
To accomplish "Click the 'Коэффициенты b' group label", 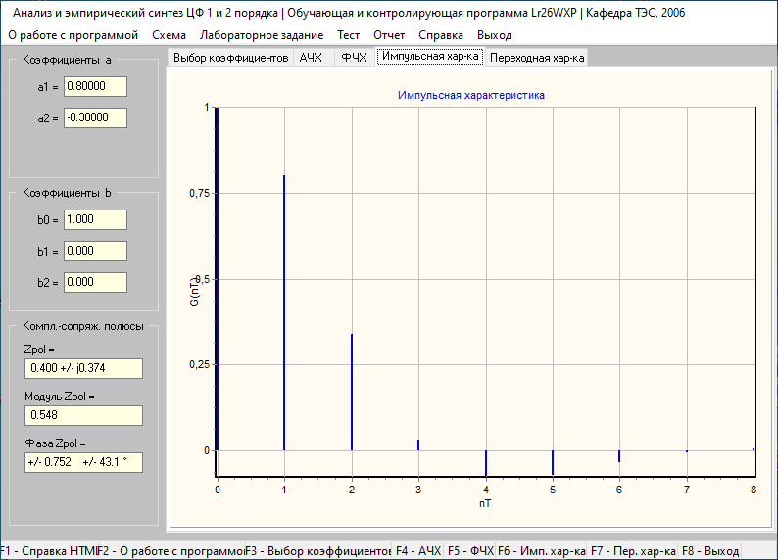I will click(67, 193).
